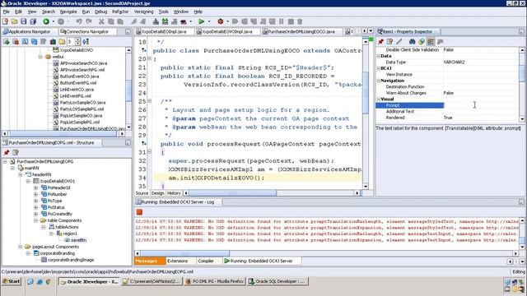Click Internet Explorer quick launch icon on taskbar

click(x=40, y=281)
